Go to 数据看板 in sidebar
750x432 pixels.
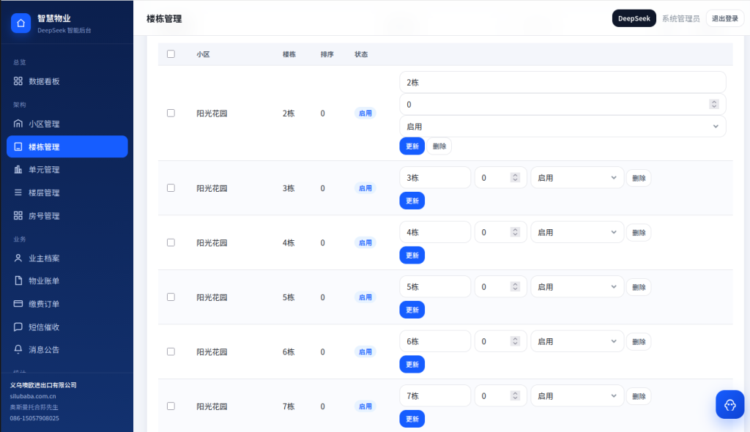click(x=67, y=81)
